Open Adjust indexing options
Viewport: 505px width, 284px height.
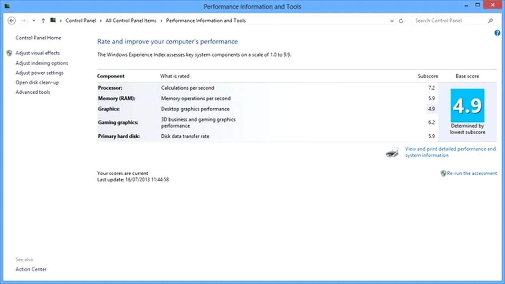tap(42, 63)
